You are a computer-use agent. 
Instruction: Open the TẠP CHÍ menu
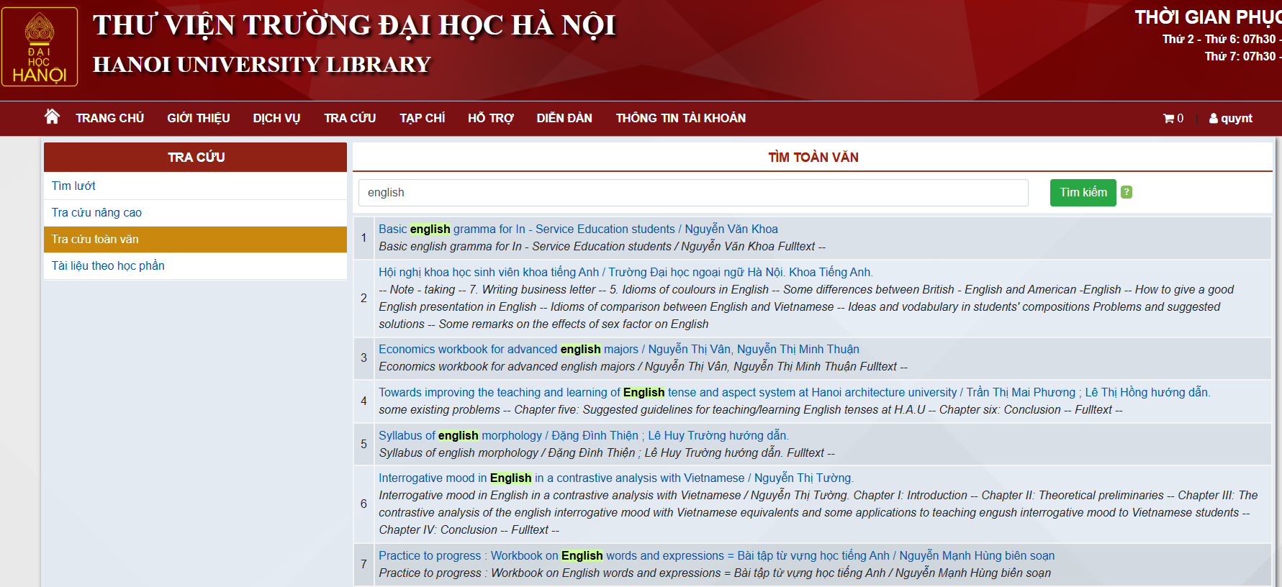[x=422, y=118]
